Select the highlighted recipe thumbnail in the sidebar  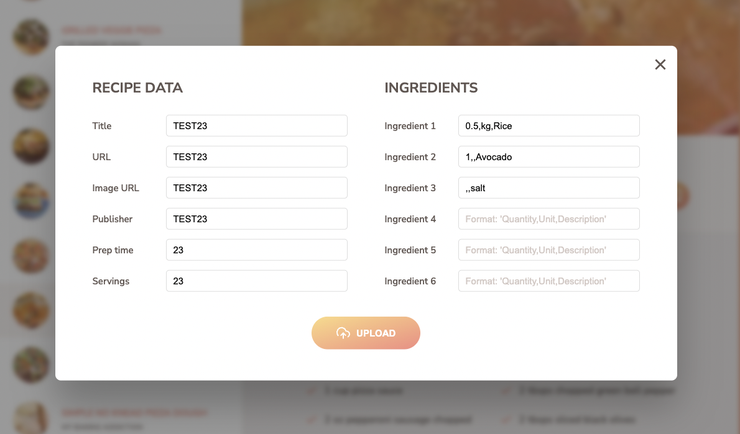point(31,310)
